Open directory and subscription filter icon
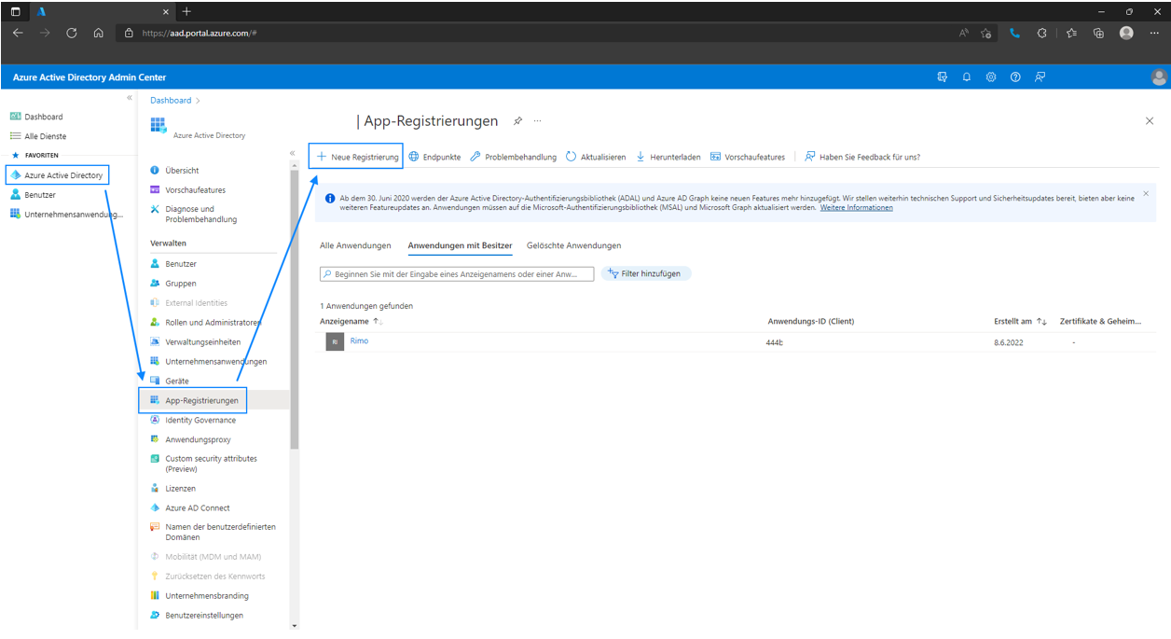The height and width of the screenshot is (639, 1171). click(x=943, y=76)
